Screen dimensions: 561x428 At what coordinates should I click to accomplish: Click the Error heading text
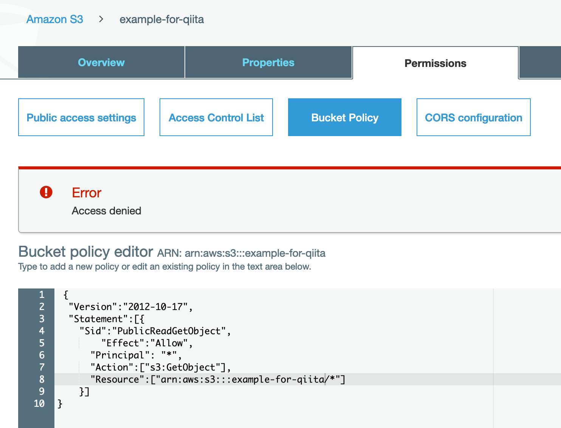87,193
